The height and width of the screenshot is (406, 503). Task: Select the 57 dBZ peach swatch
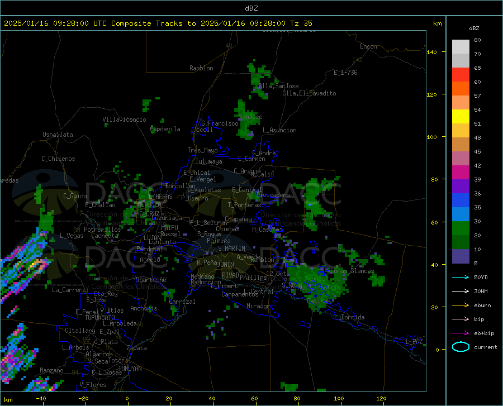pyautogui.click(x=461, y=103)
